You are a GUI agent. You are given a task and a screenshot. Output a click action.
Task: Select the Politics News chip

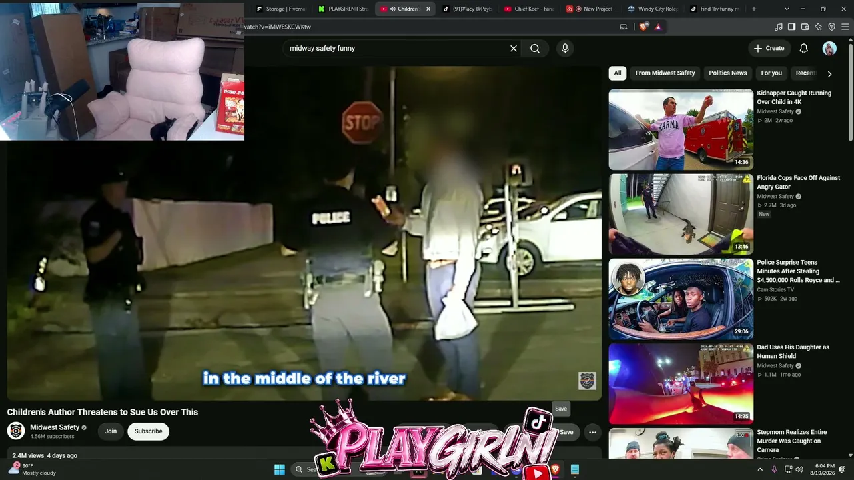[x=727, y=73]
